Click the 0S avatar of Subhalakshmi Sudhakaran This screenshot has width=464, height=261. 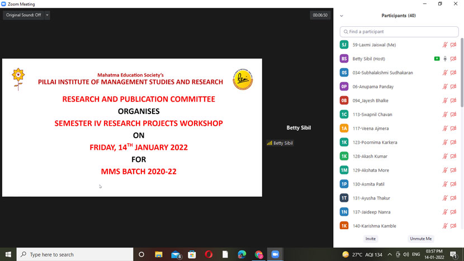click(x=344, y=73)
